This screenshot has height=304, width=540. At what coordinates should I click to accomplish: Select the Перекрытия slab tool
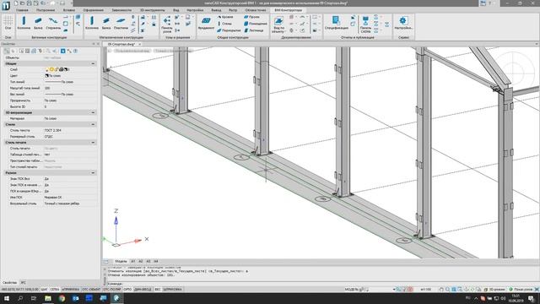click(x=229, y=30)
